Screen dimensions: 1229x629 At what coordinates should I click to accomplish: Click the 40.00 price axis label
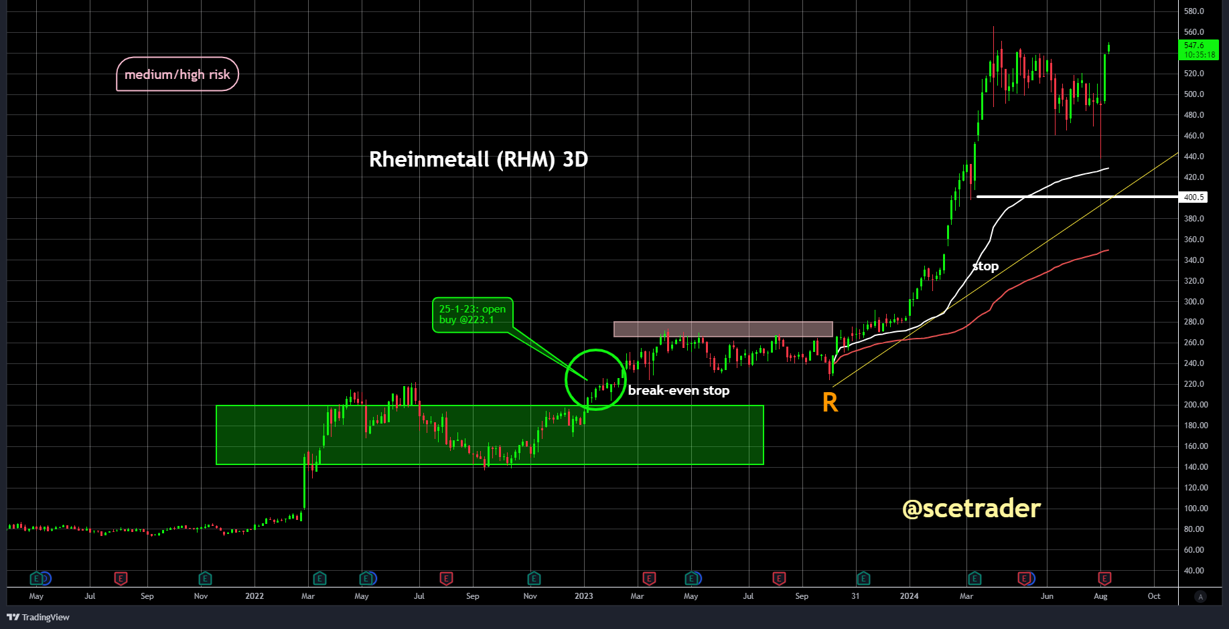(1194, 571)
